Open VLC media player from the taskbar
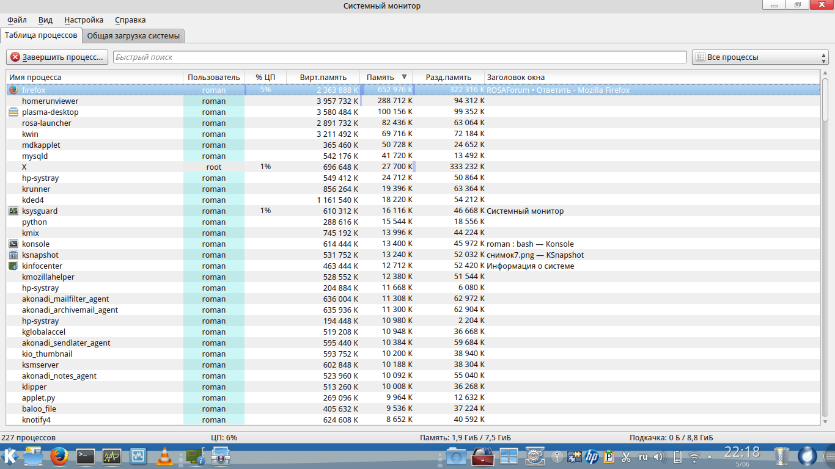The height and width of the screenshot is (469, 835). [164, 456]
